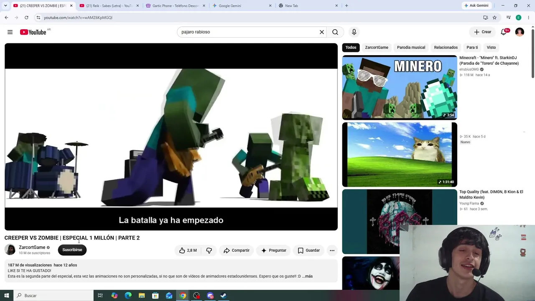535x301 pixels.
Task: Open Windows Start menu
Action: 7,296
